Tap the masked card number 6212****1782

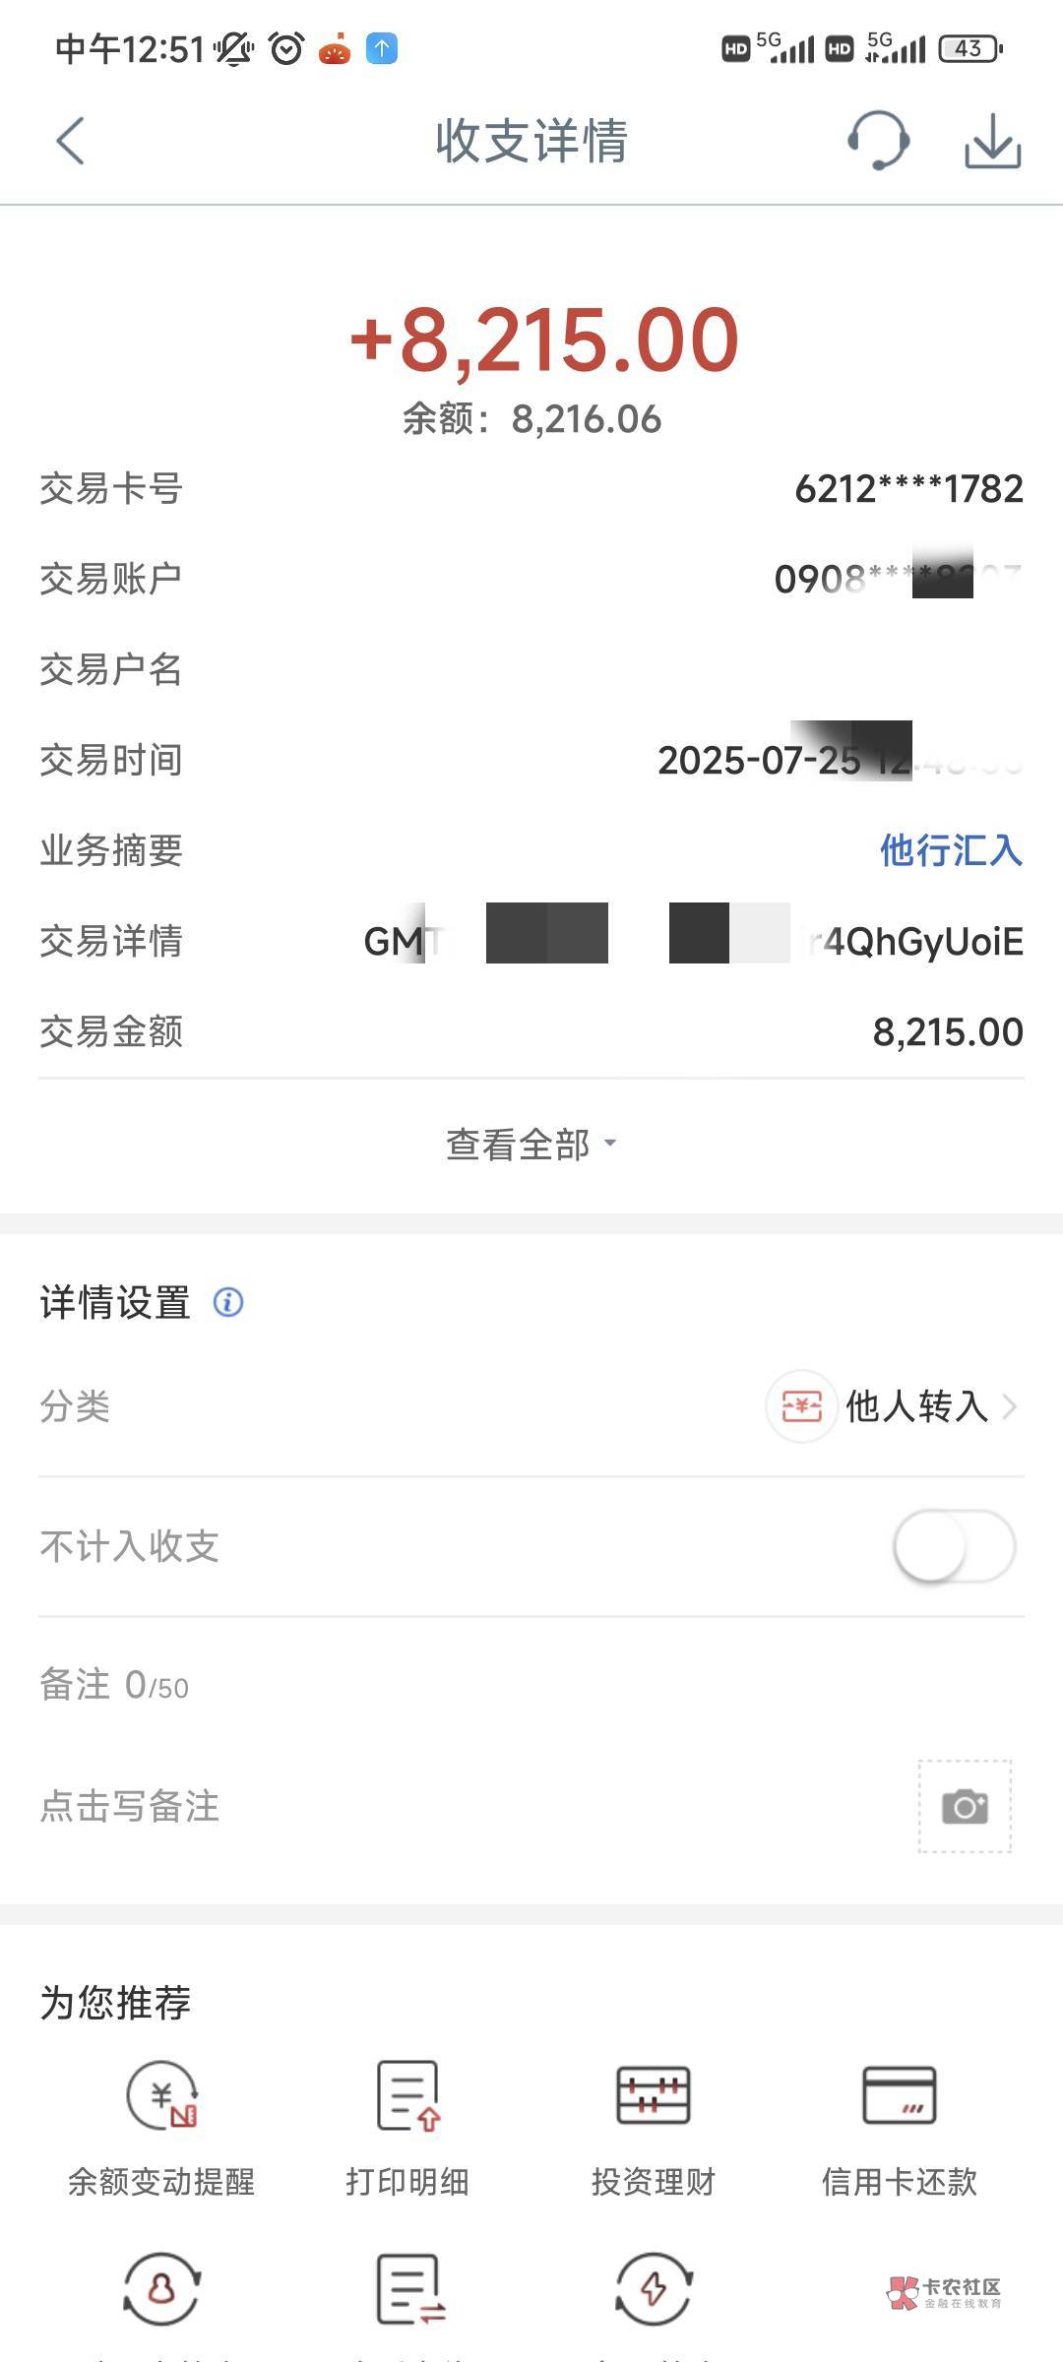908,488
